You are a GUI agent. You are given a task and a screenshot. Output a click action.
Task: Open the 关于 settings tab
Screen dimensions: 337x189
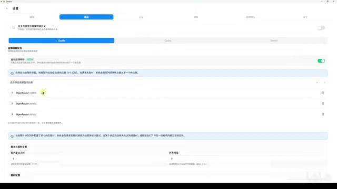305,17
